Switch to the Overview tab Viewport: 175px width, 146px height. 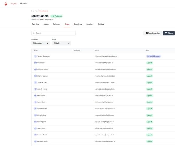[x=35, y=24]
